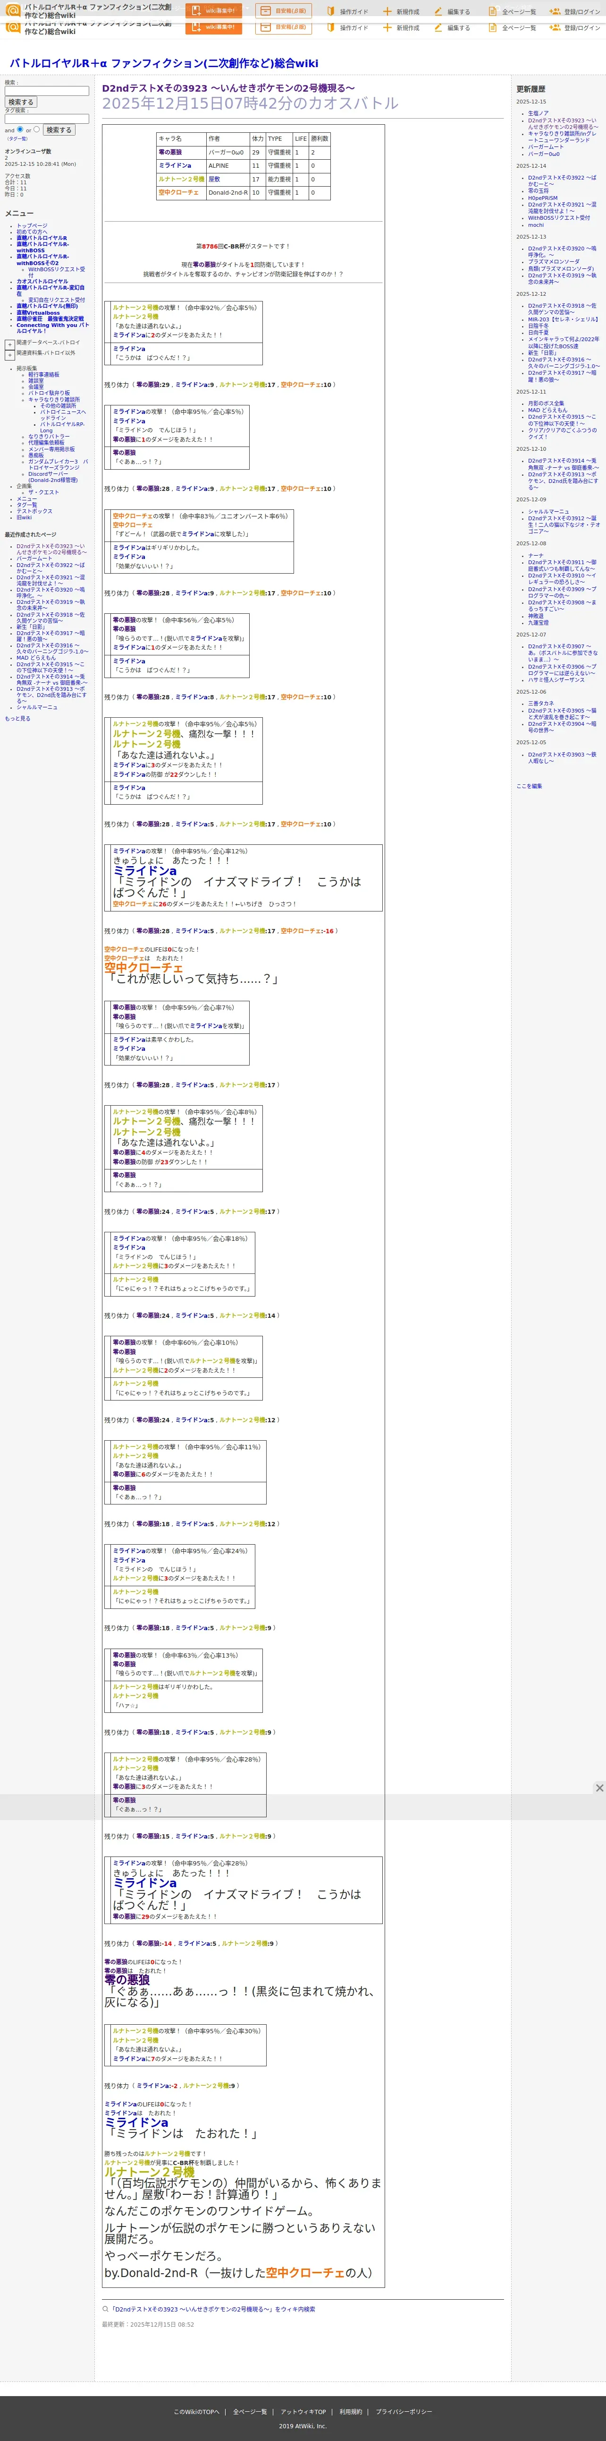This screenshot has height=2441, width=606.
Task: Expand 関連データベース-バトロイ plus box
Action: (x=9, y=345)
